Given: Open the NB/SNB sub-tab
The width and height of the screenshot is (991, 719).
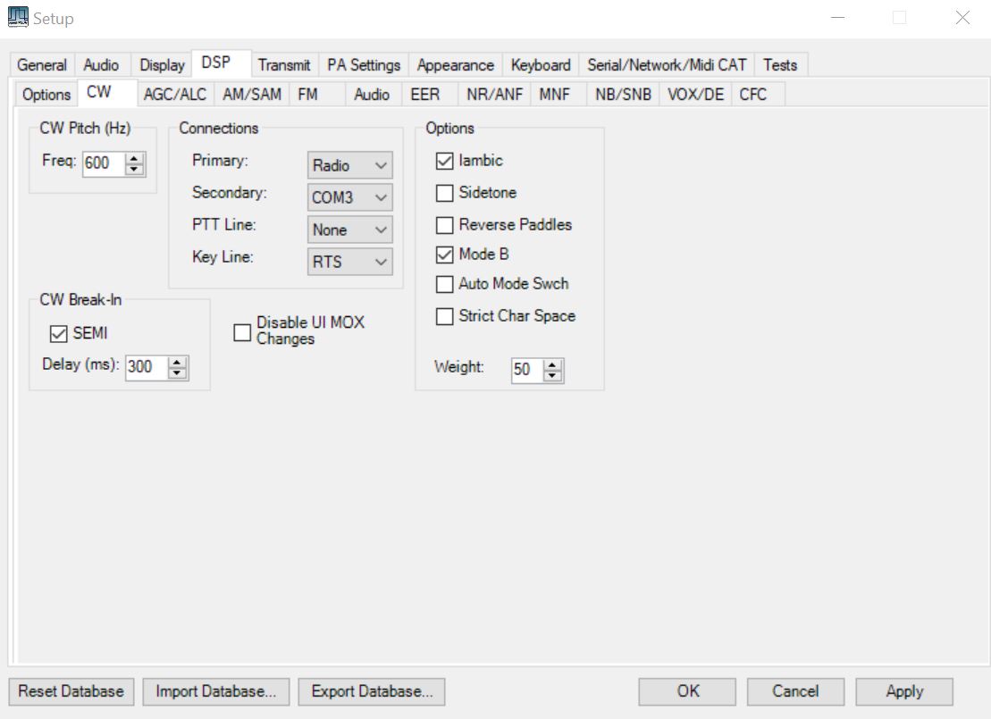Looking at the screenshot, I should pyautogui.click(x=623, y=95).
